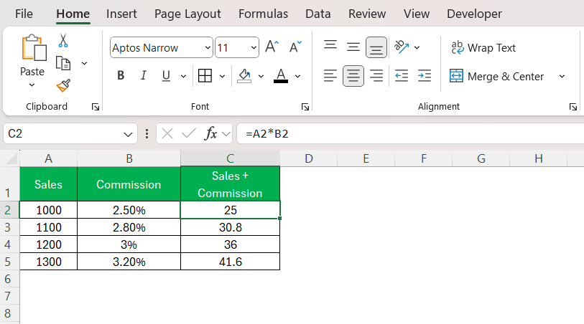The width and height of the screenshot is (584, 324).
Task: Select the Commission header cell
Action: 129,184
